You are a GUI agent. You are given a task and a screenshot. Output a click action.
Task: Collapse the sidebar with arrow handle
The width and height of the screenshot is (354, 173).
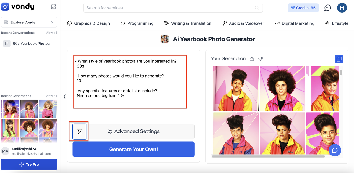(x=64, y=97)
